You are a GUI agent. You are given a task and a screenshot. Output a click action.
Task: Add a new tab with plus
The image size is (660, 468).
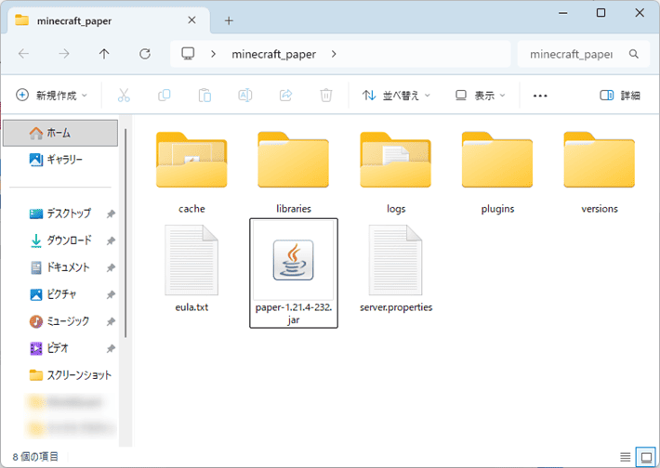229,20
